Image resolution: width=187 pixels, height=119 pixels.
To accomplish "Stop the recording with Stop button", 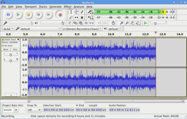I will click(x=28, y=15).
